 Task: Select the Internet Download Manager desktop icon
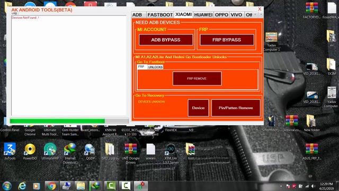click(x=70, y=153)
